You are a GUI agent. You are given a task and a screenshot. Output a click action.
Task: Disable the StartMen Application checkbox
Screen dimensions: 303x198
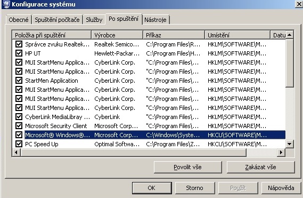pyautogui.click(x=19, y=81)
